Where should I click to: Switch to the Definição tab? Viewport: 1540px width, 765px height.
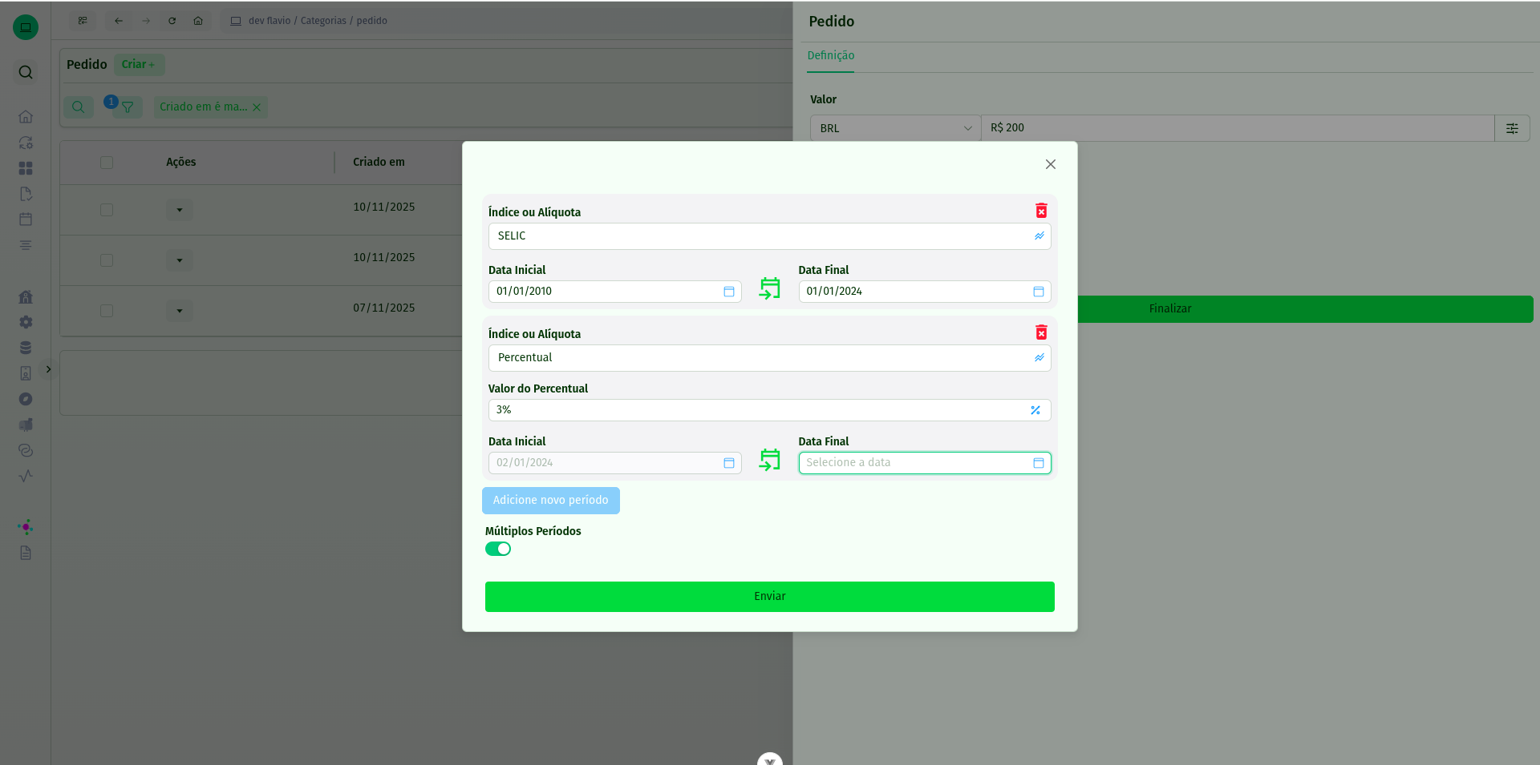tap(830, 55)
